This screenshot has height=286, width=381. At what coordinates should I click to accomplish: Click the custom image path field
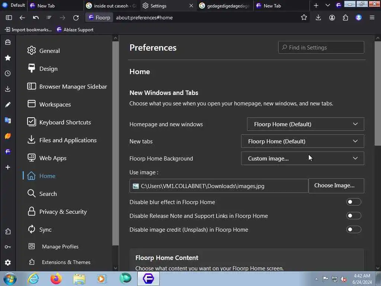219,186
